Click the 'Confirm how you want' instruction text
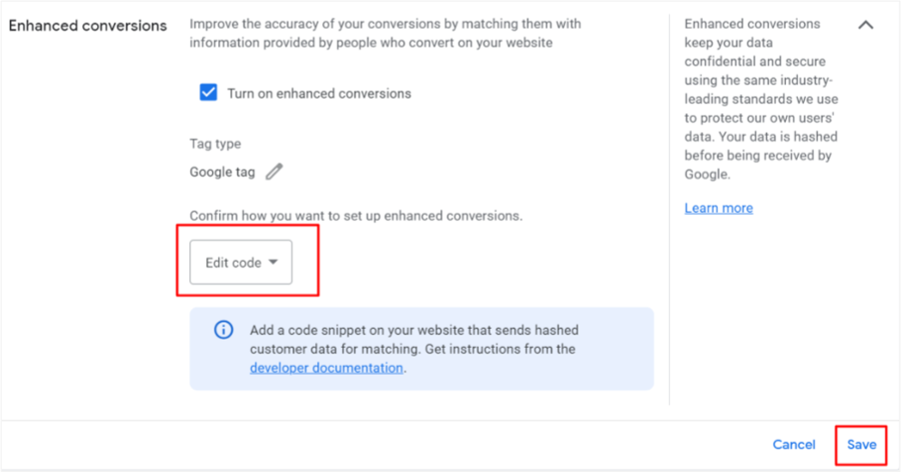 pyautogui.click(x=356, y=216)
